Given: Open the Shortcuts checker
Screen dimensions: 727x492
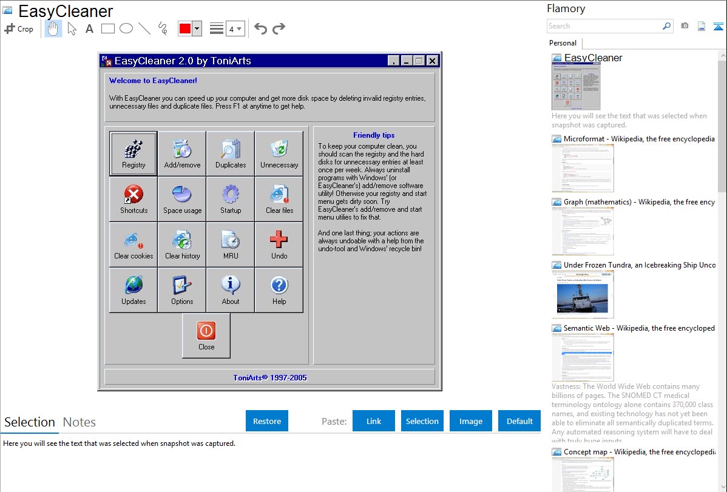Looking at the screenshot, I should point(134,199).
